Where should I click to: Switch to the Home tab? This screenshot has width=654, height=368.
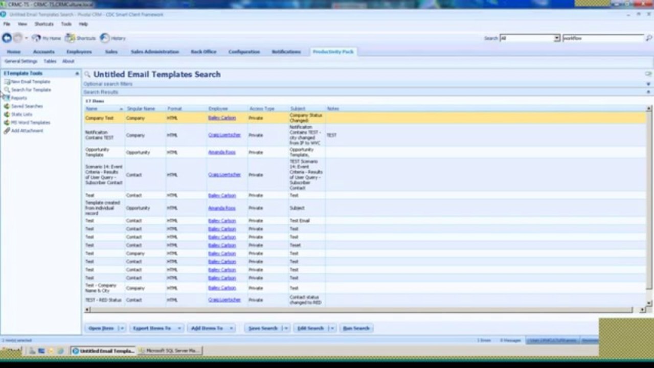coord(14,52)
